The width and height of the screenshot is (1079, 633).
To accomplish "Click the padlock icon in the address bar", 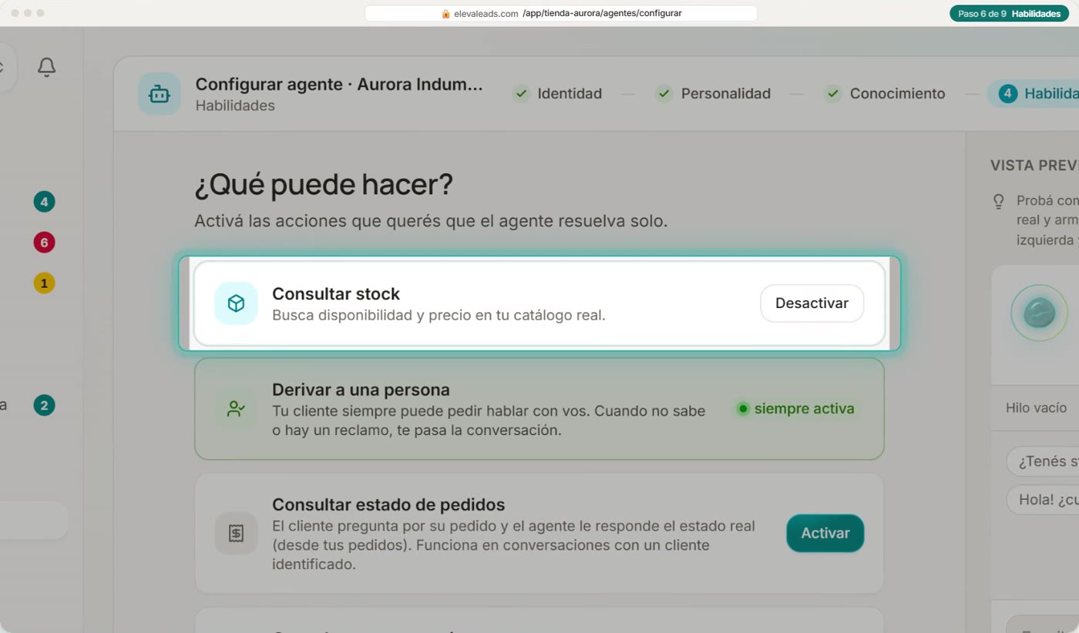I will (445, 13).
